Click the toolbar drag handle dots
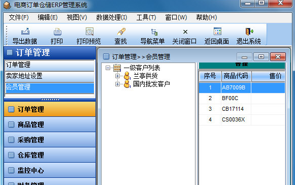Screen dimensions: 295x185 click(x=7, y=35)
